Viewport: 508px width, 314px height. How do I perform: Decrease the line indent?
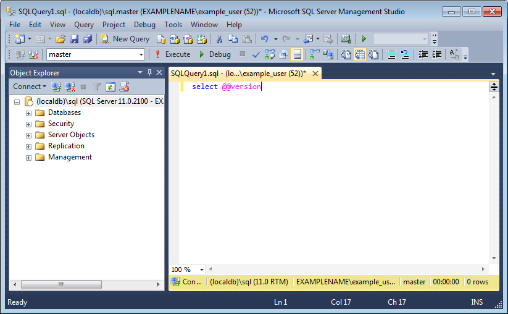(x=423, y=54)
